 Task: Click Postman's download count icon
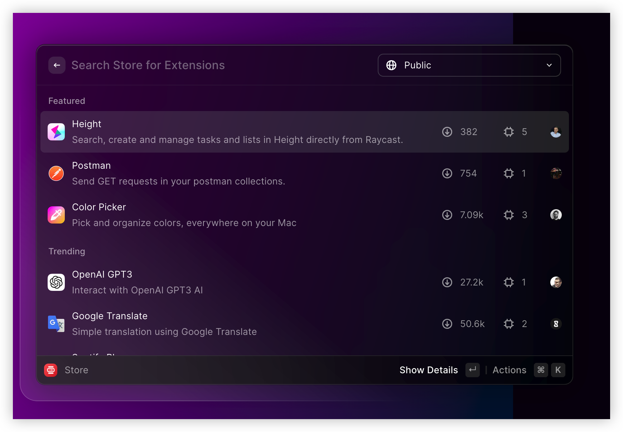click(x=447, y=173)
